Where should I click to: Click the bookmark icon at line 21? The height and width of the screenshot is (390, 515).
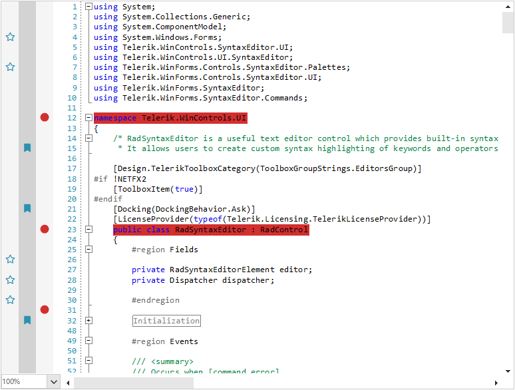pos(27,208)
